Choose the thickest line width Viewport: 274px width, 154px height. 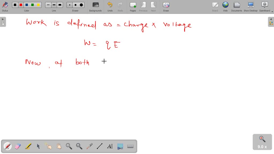click(59, 5)
